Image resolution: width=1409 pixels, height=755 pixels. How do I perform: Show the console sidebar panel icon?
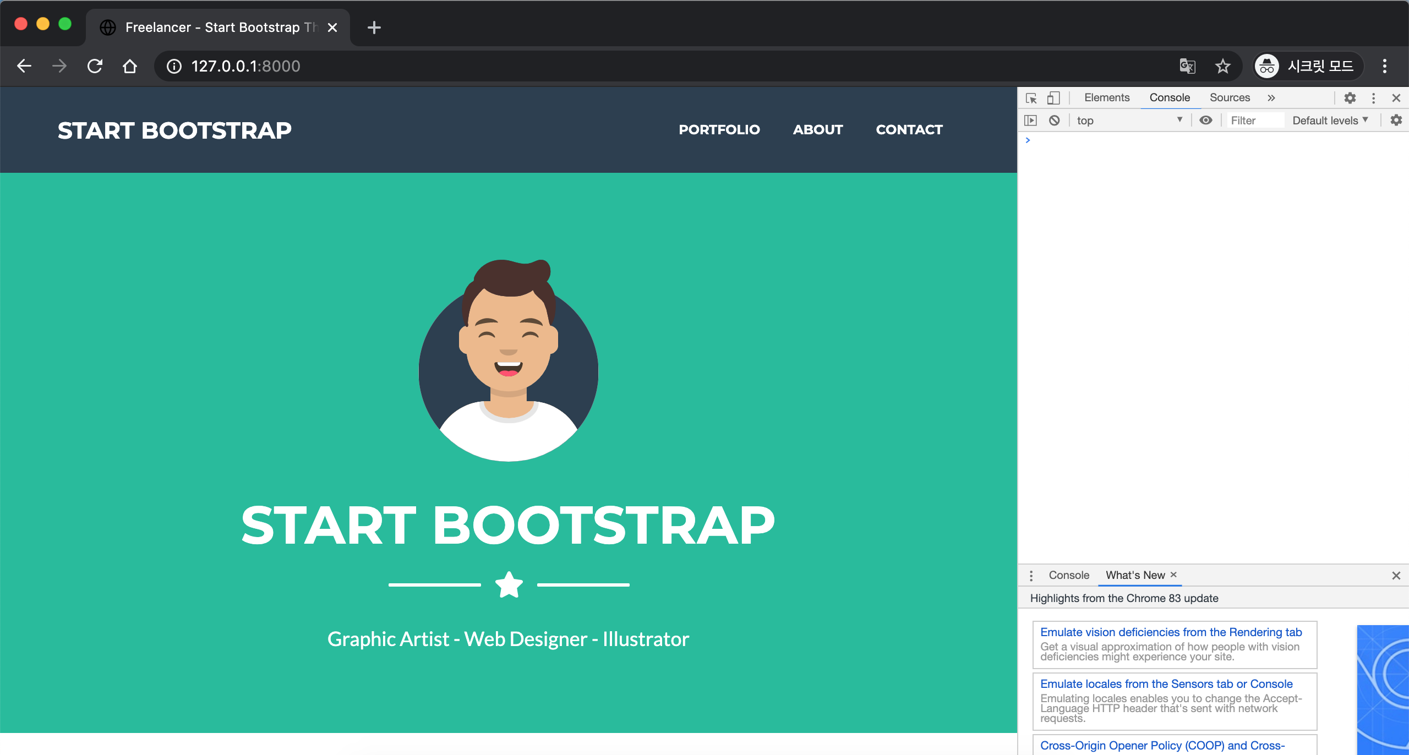[1030, 121]
